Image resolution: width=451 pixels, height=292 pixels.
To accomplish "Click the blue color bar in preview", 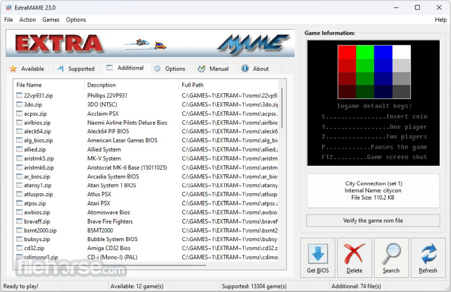I will point(383,72).
